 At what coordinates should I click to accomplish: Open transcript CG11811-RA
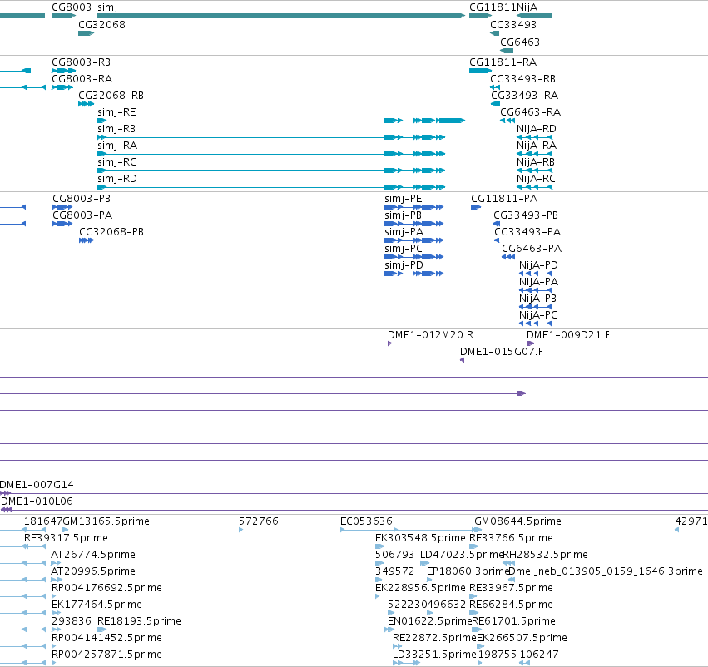pos(503,62)
